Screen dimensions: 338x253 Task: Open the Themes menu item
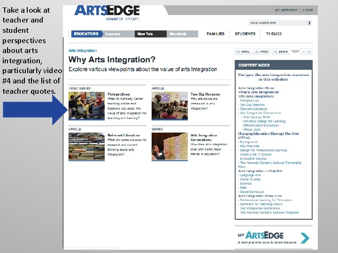[274, 34]
